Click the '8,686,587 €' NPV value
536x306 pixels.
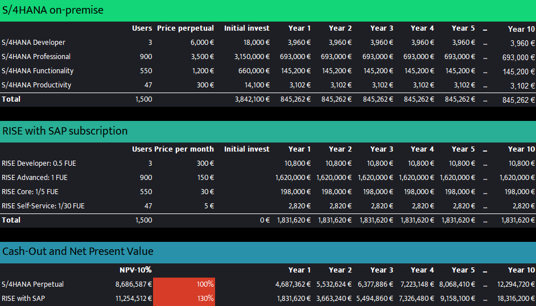pyautogui.click(x=133, y=284)
